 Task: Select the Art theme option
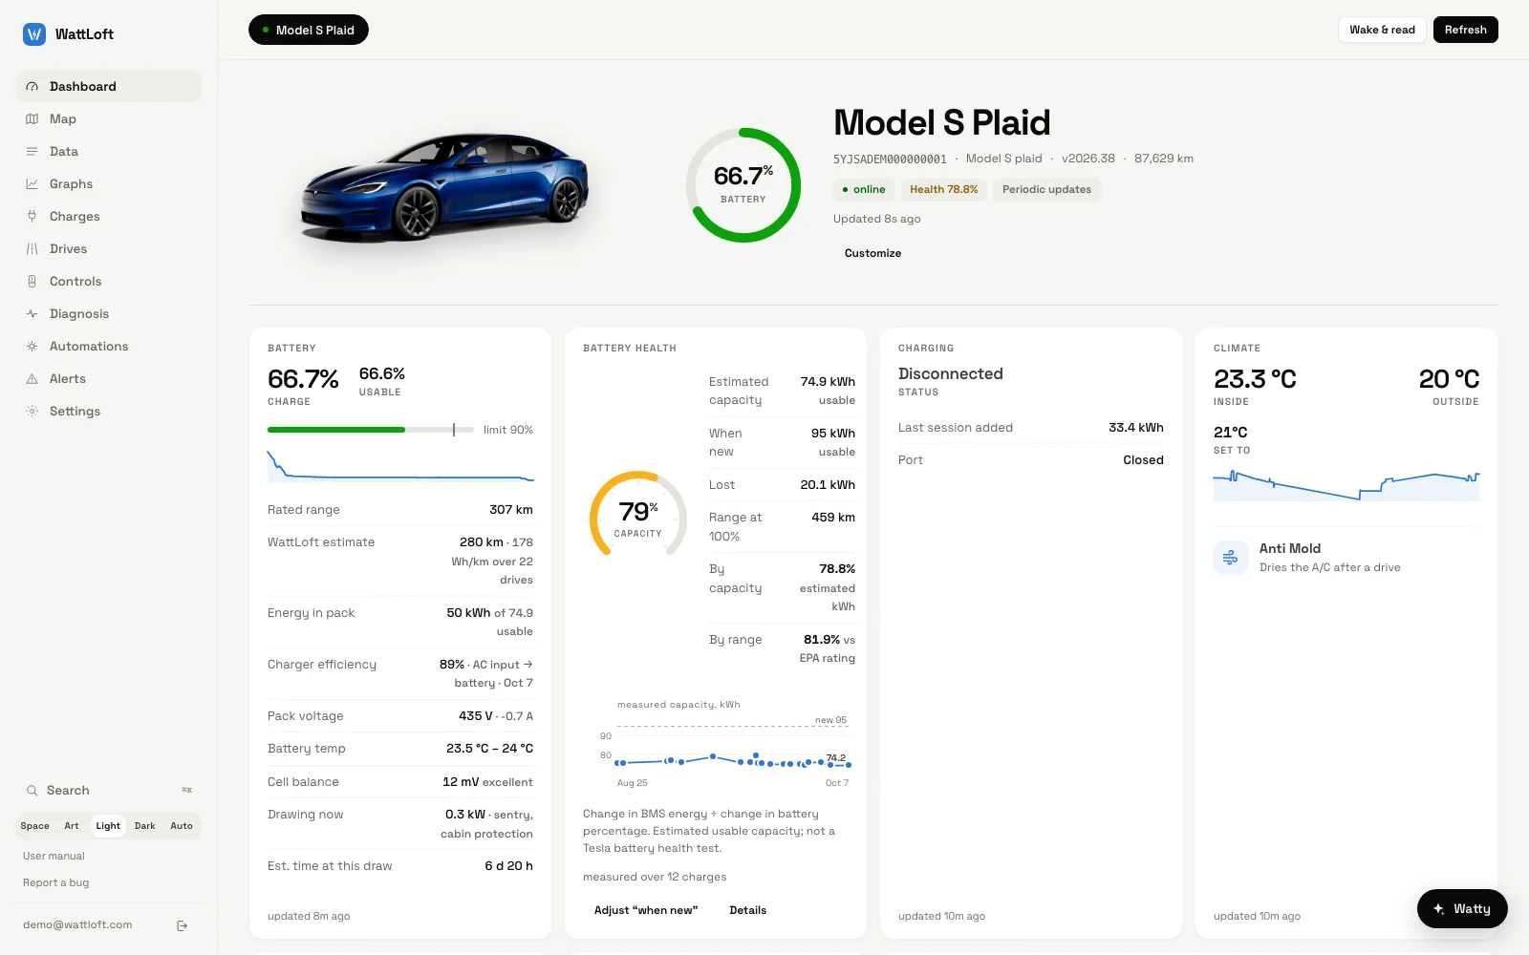click(x=72, y=826)
